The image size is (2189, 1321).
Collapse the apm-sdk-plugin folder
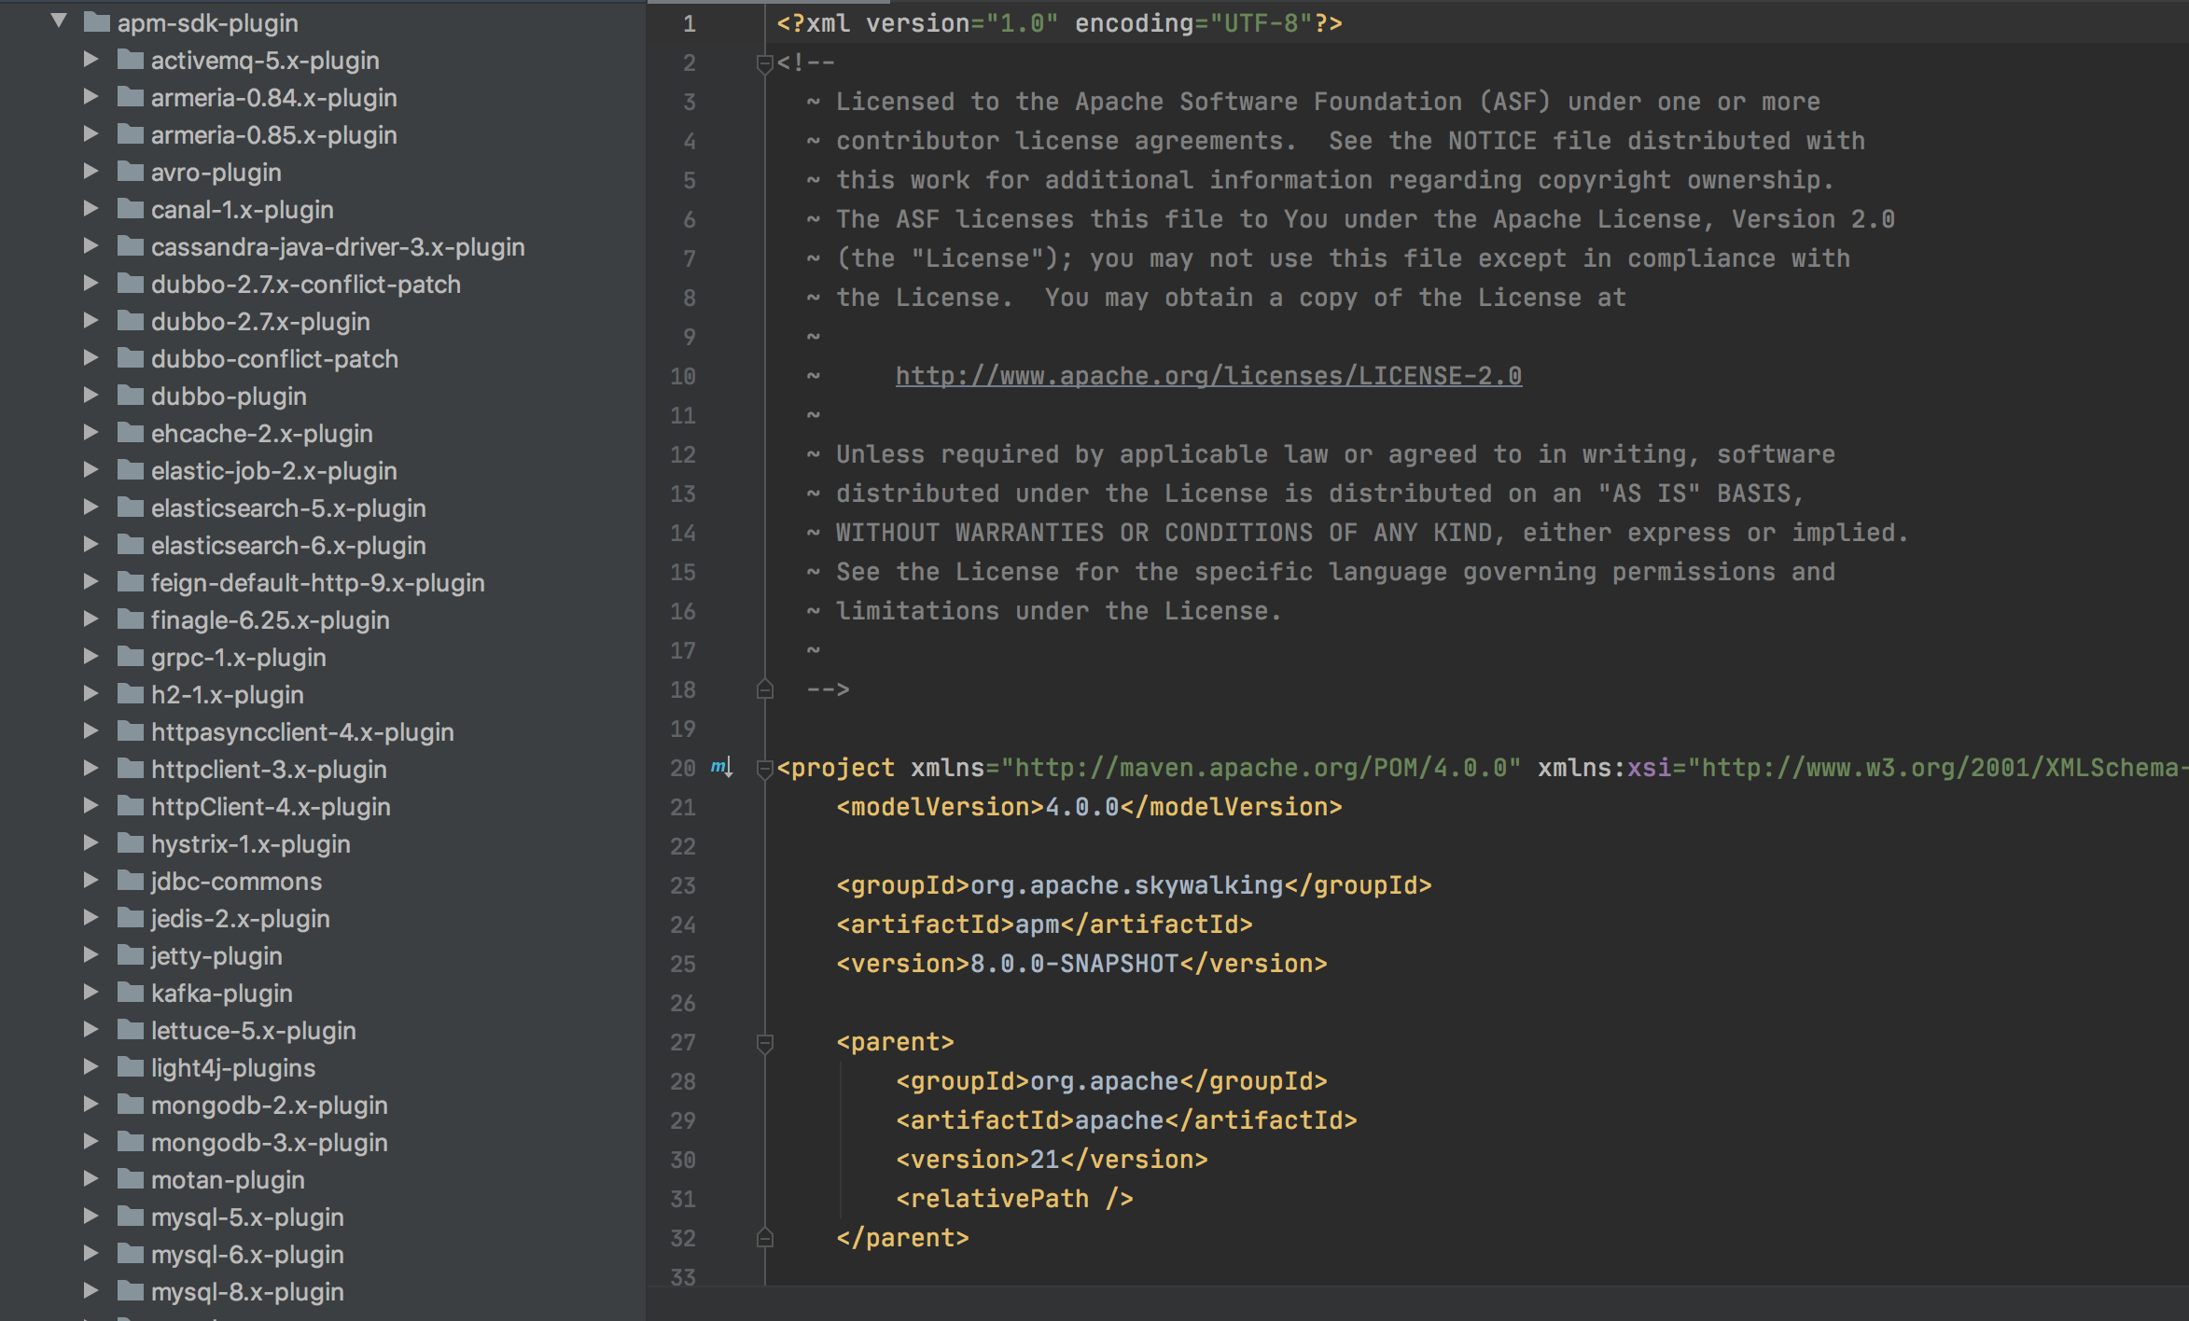pyautogui.click(x=59, y=21)
